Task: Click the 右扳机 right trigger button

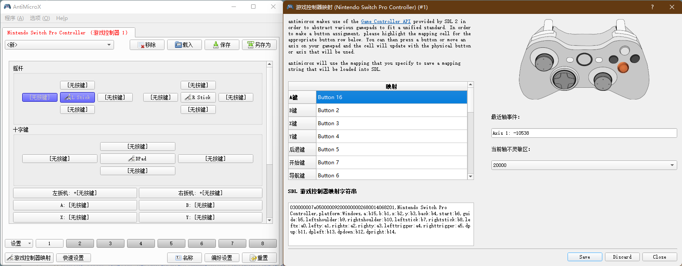Action: pyautogui.click(x=201, y=193)
